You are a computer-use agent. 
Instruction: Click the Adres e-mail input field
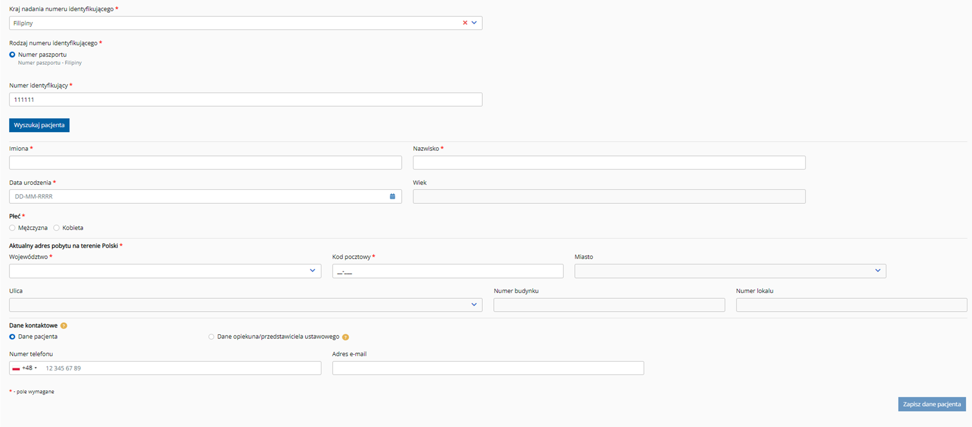(x=488, y=368)
